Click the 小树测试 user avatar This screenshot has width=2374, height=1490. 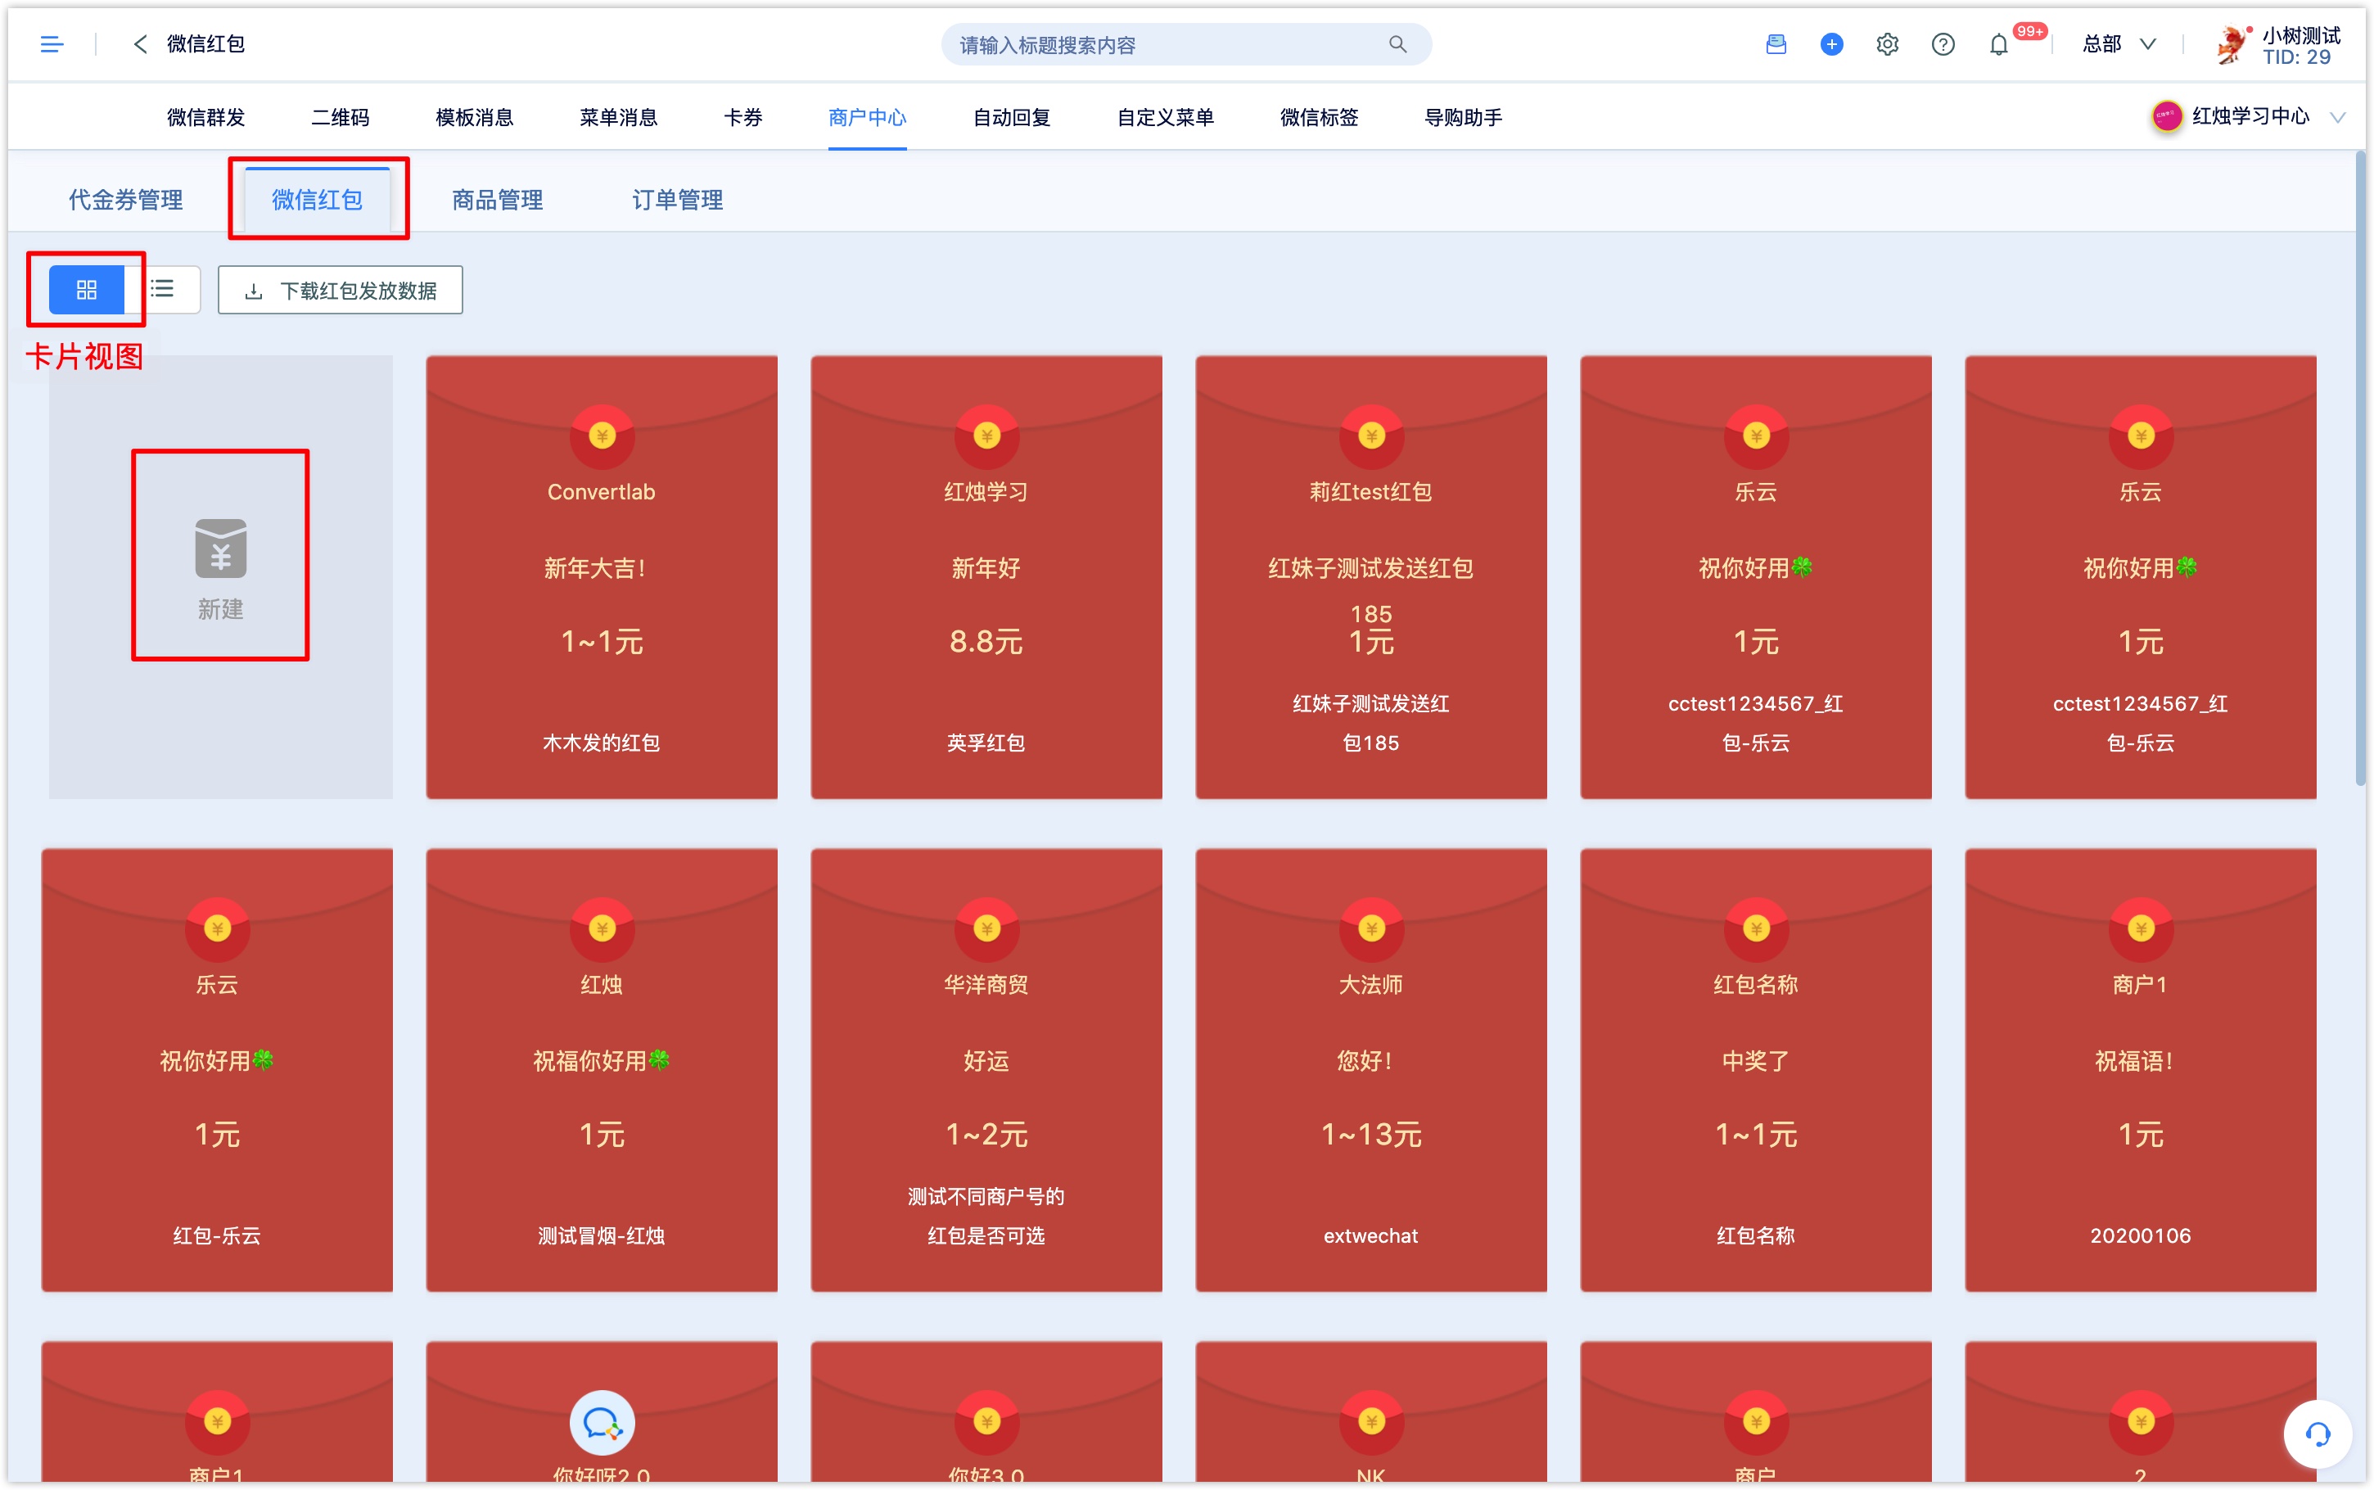pos(2232,44)
